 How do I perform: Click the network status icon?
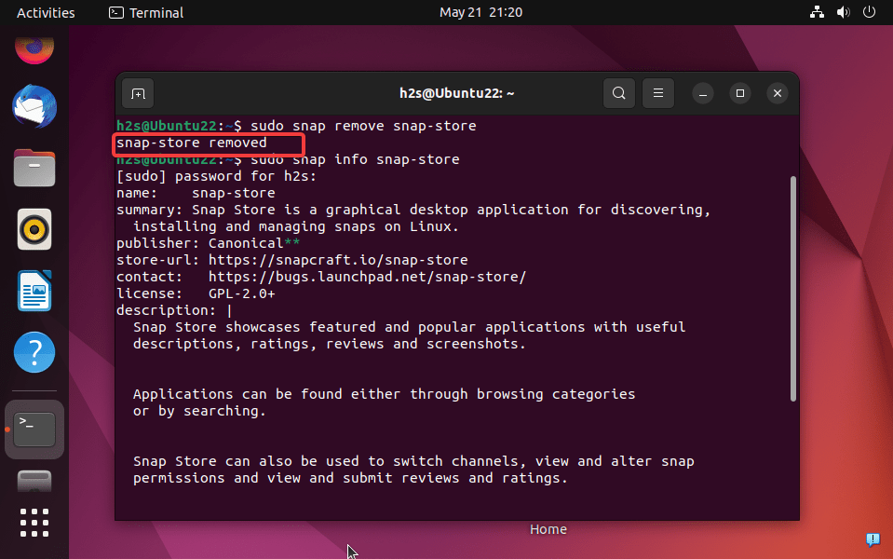[817, 12]
